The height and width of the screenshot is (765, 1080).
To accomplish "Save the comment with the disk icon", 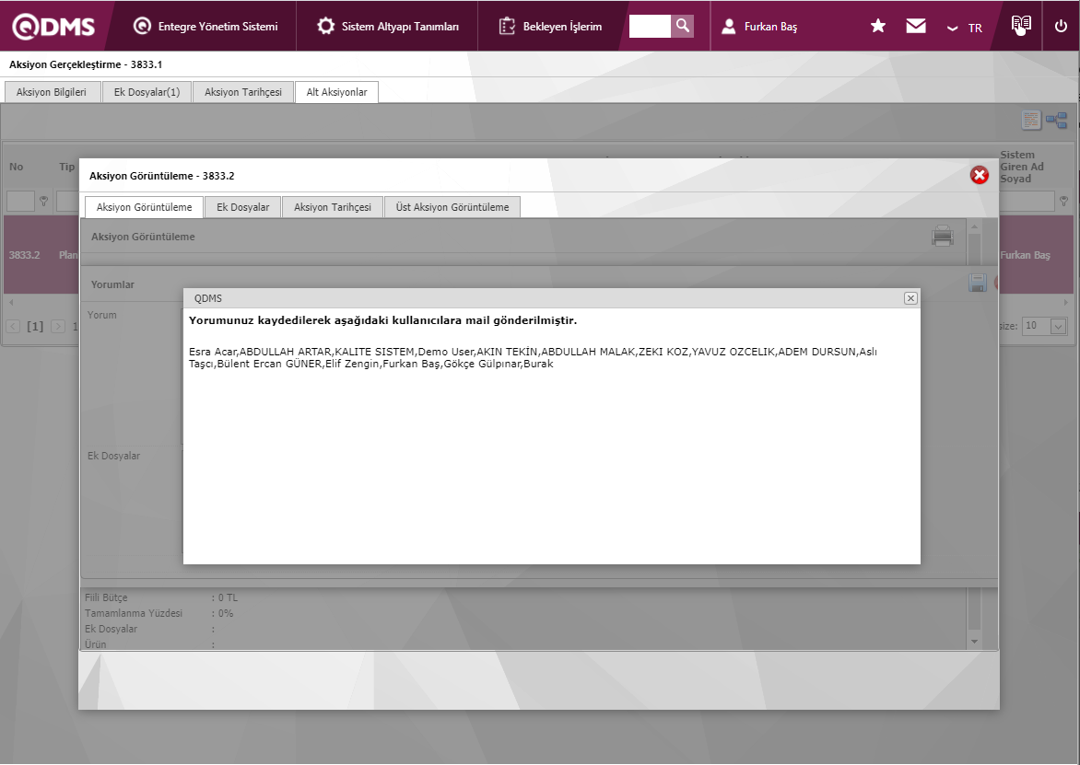I will point(978,284).
